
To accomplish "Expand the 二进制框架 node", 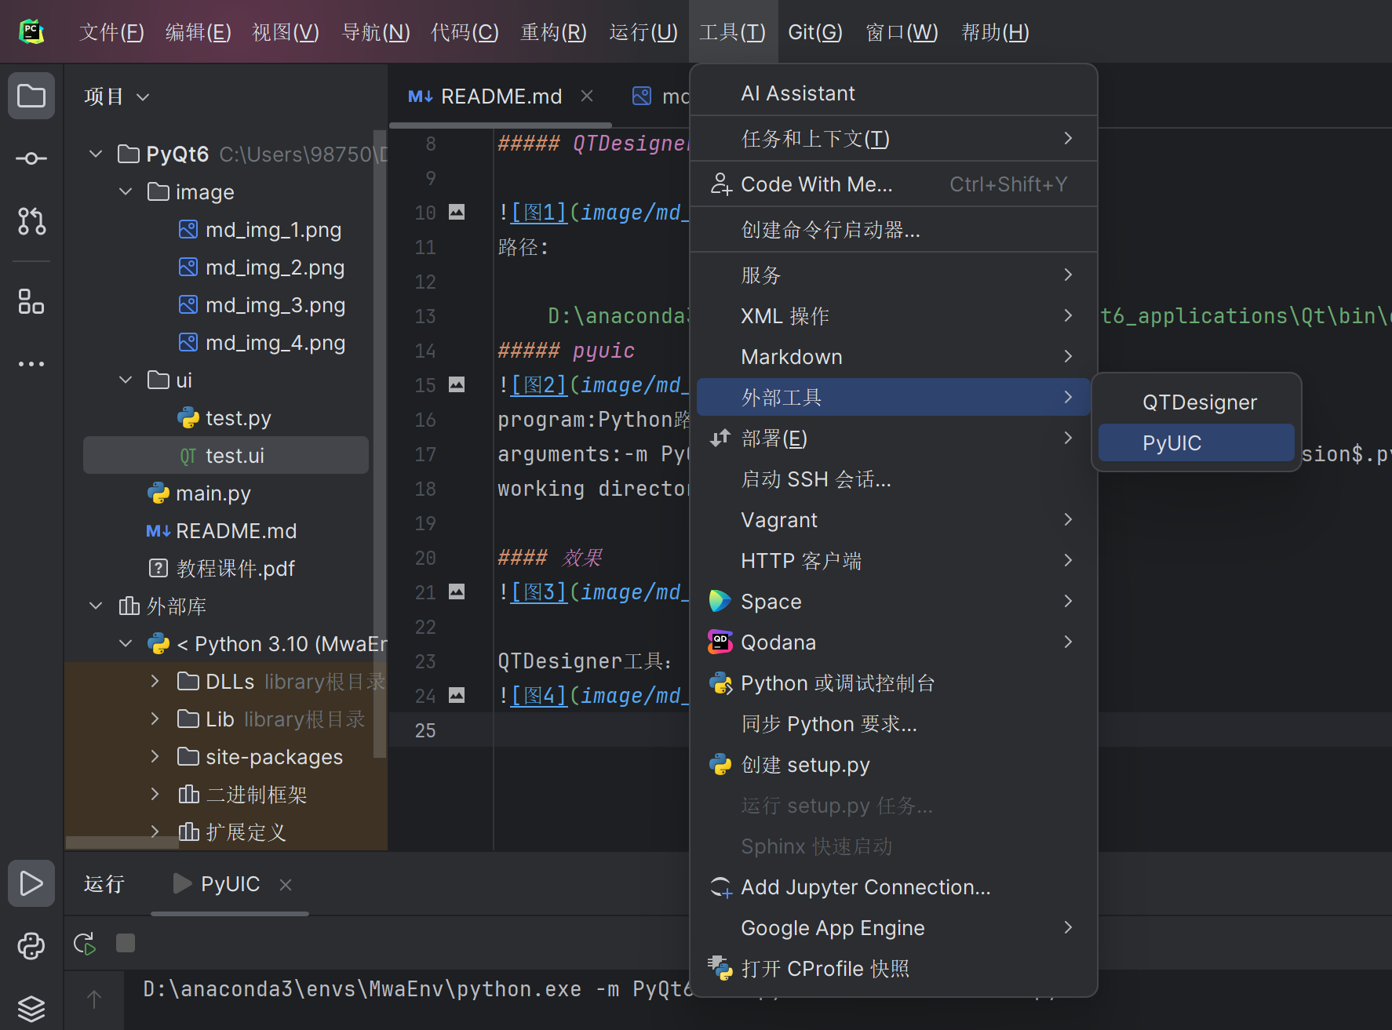I will (155, 794).
